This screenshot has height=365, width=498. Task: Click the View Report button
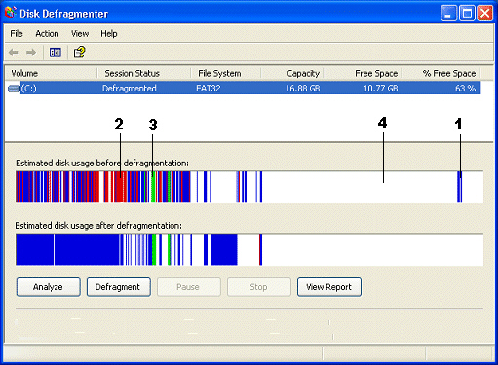tap(329, 287)
